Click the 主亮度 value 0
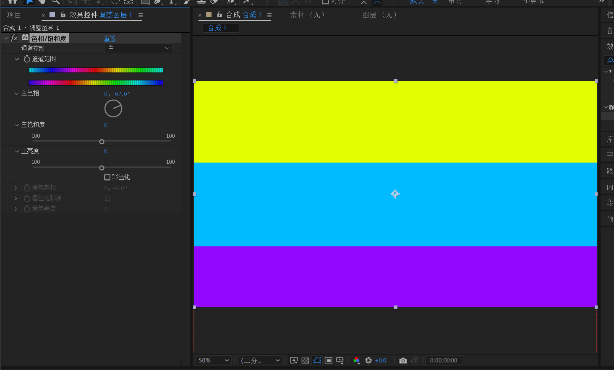The height and width of the screenshot is (370, 614). tap(106, 151)
